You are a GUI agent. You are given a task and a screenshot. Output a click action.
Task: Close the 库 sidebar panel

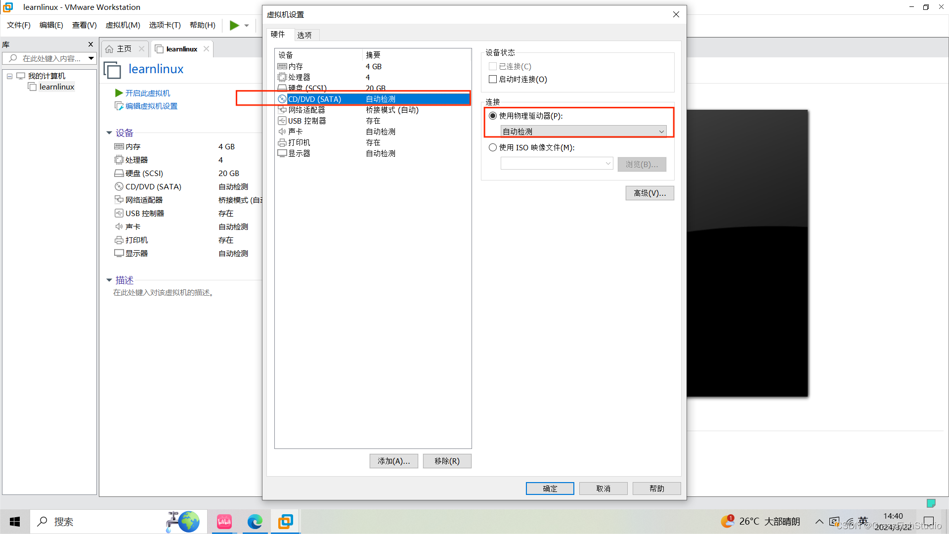click(x=90, y=44)
